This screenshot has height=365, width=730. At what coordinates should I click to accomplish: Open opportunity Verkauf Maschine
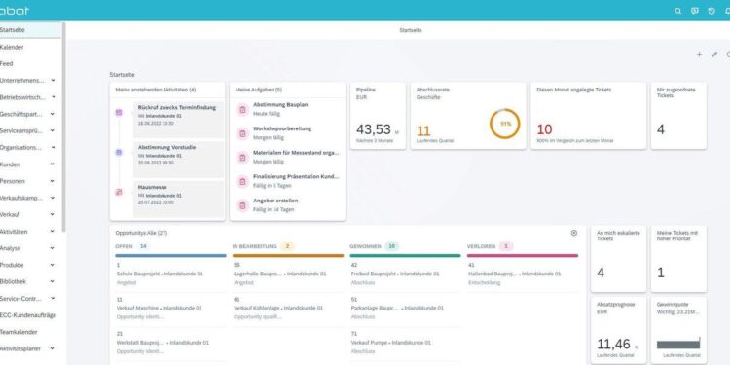click(x=170, y=308)
